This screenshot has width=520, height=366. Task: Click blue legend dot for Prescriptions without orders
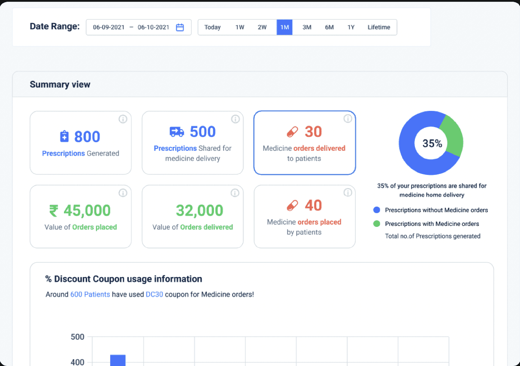coord(377,210)
